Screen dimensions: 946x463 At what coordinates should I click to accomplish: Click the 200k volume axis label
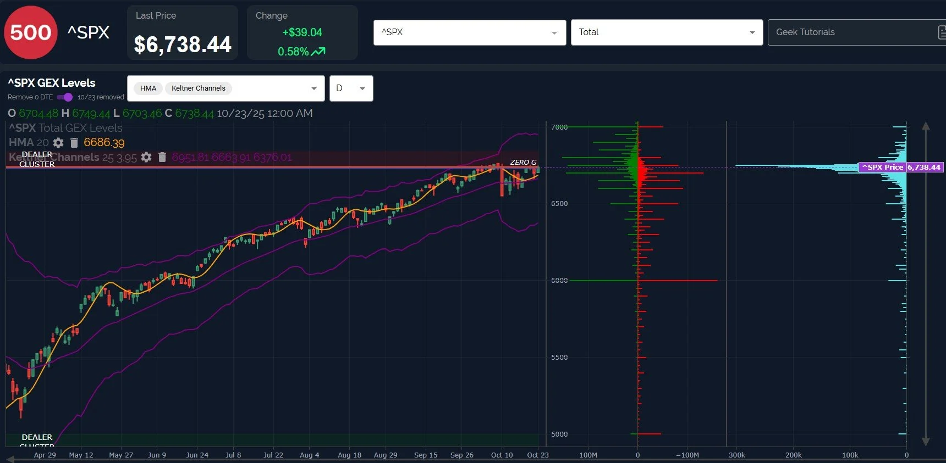(794, 455)
